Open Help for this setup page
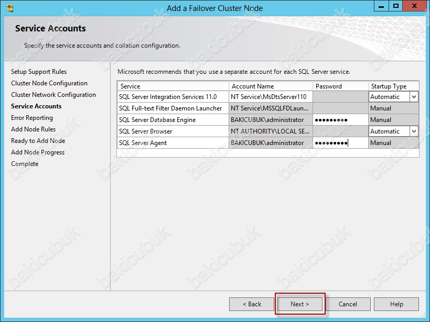The image size is (430, 322). [x=396, y=304]
